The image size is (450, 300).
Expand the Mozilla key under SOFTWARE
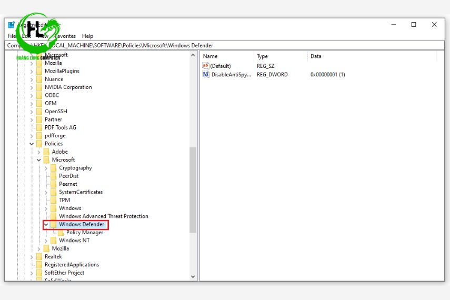[x=32, y=63]
